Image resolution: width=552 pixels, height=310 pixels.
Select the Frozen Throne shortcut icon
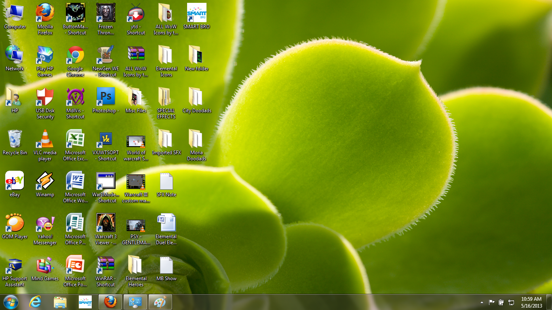(x=106, y=19)
